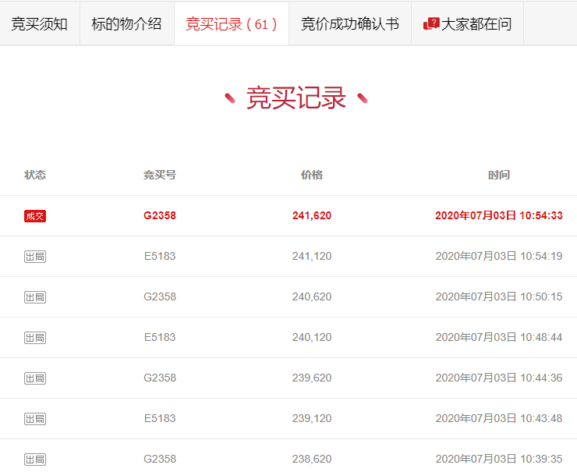Click the 出局 badge for the 239,120 bid

tap(35, 419)
